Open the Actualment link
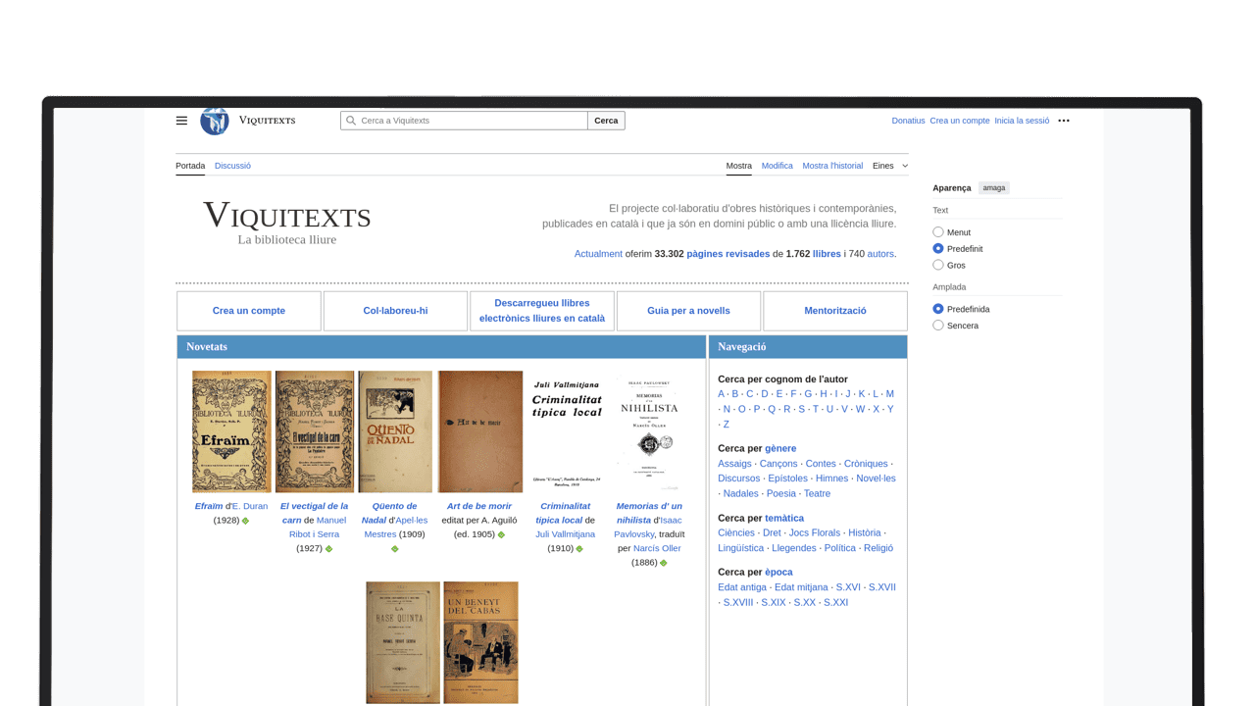The height and width of the screenshot is (706, 1255). pos(598,254)
